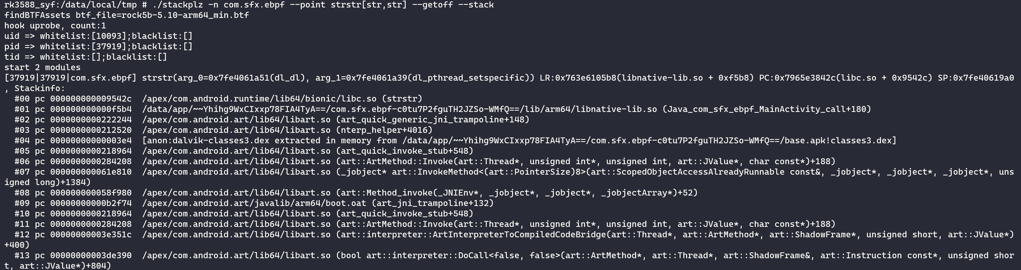Screen dimensions: 1021x270
Task: Click the 'start 2 modules' line
Action: click(x=42, y=67)
